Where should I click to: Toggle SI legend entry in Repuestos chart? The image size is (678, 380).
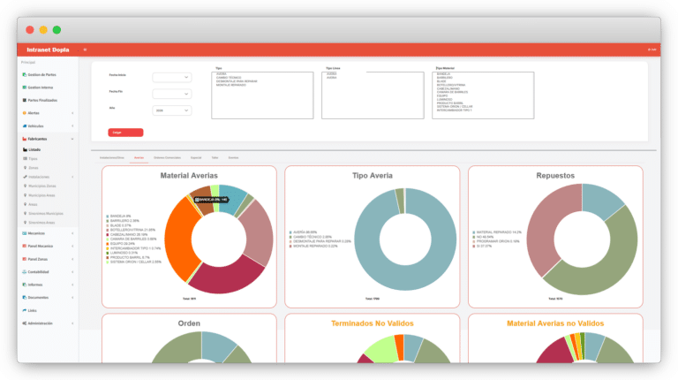(482, 247)
